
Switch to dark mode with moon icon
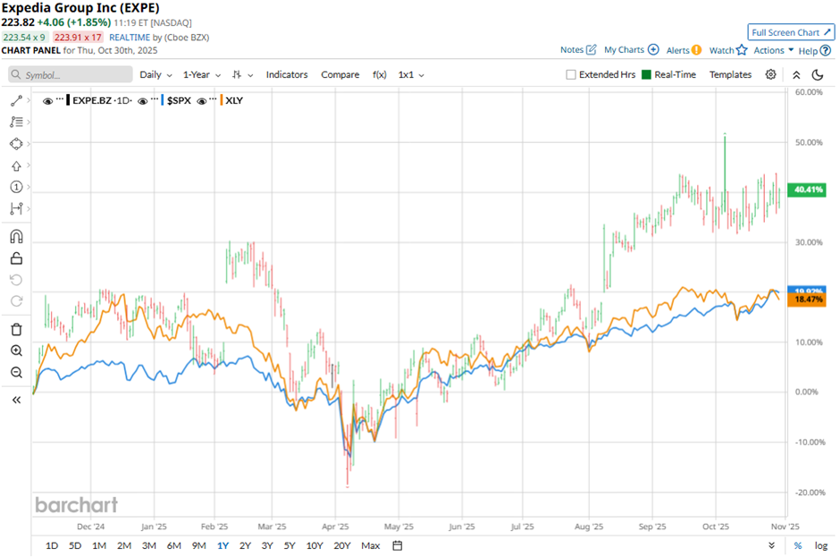[818, 75]
